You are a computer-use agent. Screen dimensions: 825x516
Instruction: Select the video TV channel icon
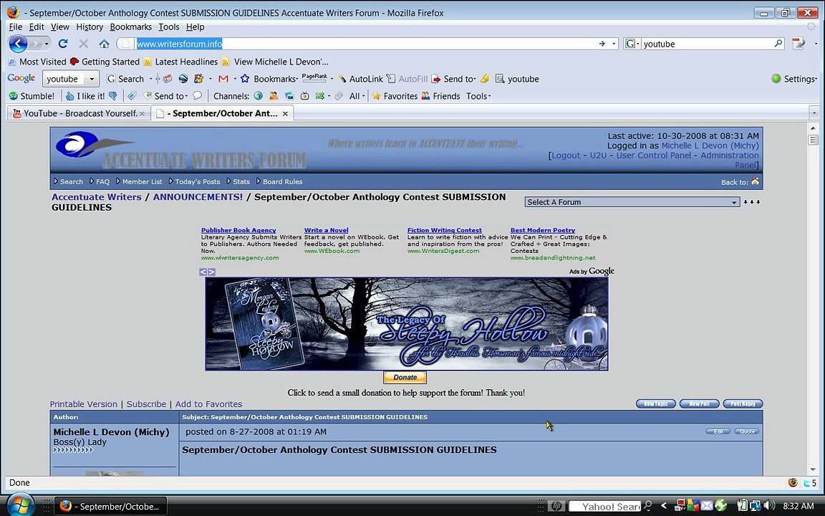coord(304,96)
